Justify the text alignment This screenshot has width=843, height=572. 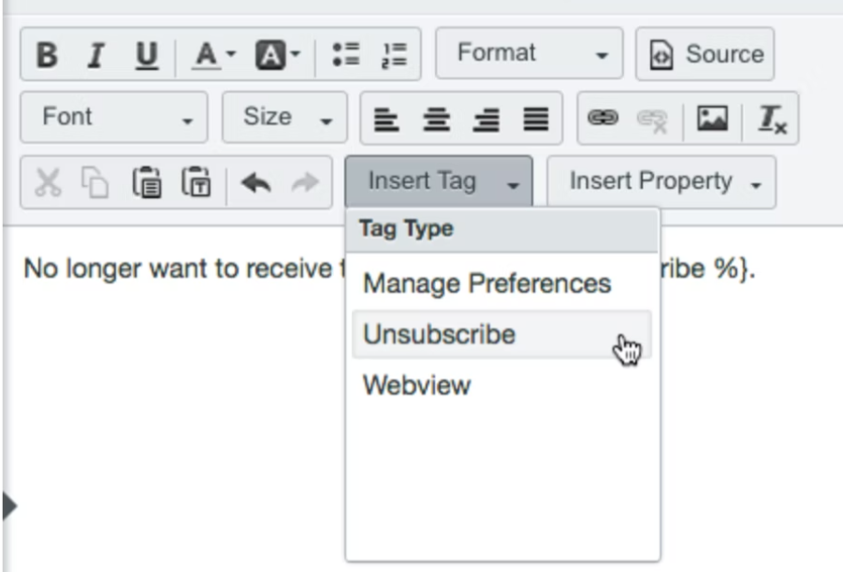[535, 119]
